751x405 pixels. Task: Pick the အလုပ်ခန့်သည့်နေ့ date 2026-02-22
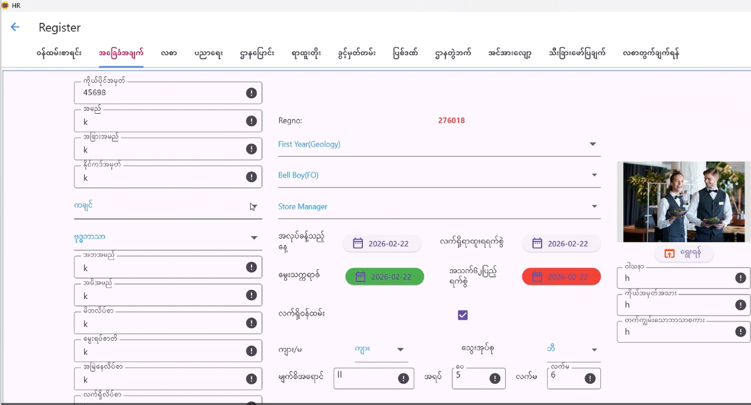(382, 244)
